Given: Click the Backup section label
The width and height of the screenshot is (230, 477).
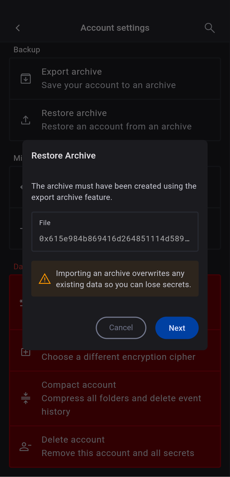Looking at the screenshot, I should (27, 49).
